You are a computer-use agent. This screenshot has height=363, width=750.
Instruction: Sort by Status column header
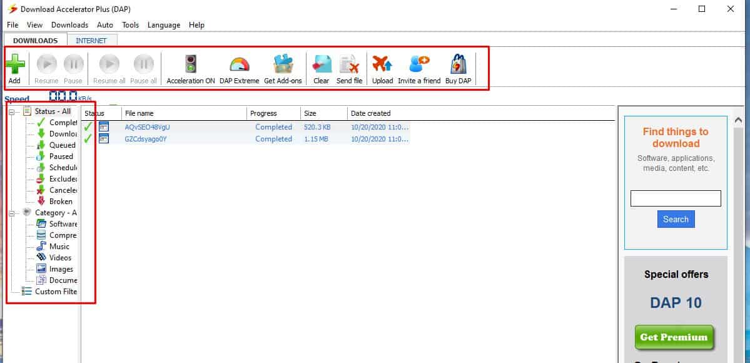101,113
